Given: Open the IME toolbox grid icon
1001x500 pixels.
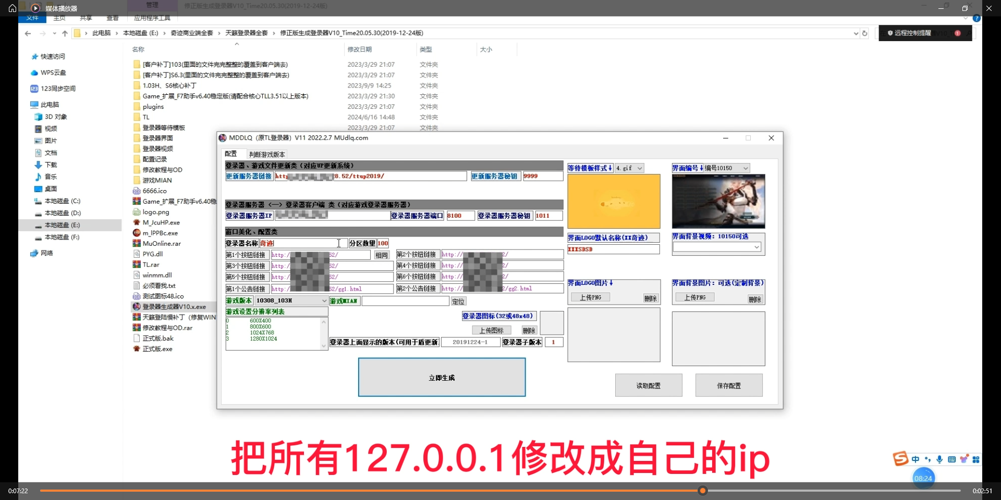Looking at the screenshot, I should [x=976, y=459].
